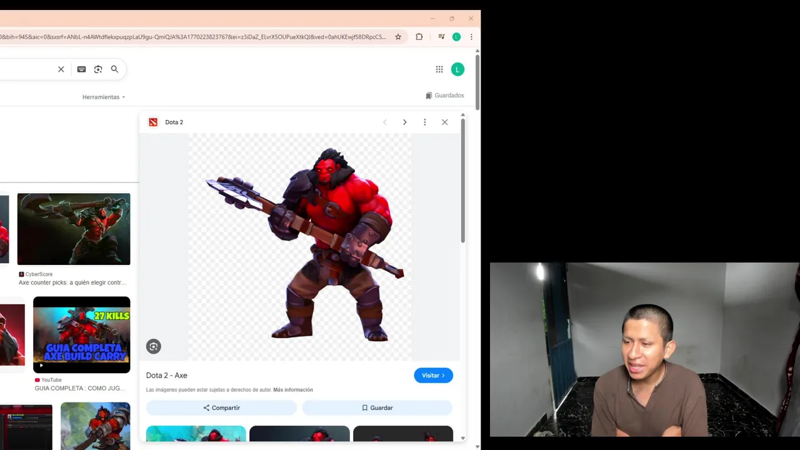Search by image with the Lens icon
Viewport: 800px width, 450px height.
[98, 69]
